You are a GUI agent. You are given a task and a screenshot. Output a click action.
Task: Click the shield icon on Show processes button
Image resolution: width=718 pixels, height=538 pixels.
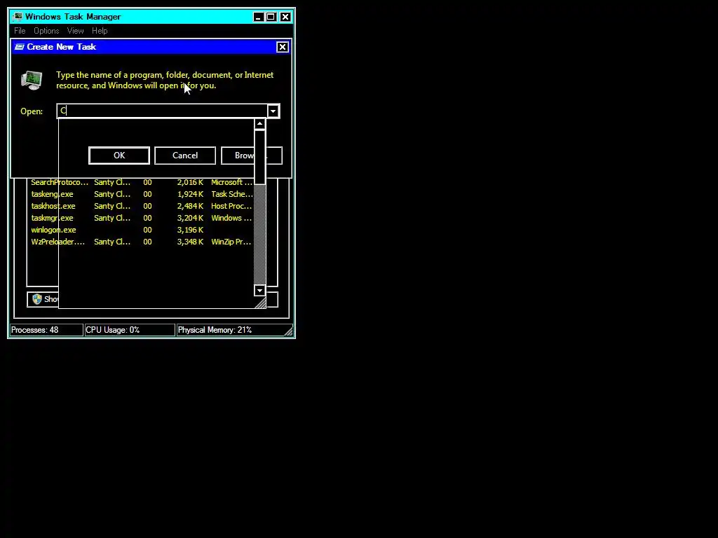pos(37,299)
